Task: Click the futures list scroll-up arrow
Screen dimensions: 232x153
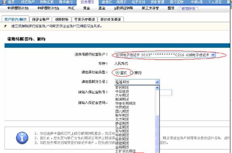Action: 157,88
